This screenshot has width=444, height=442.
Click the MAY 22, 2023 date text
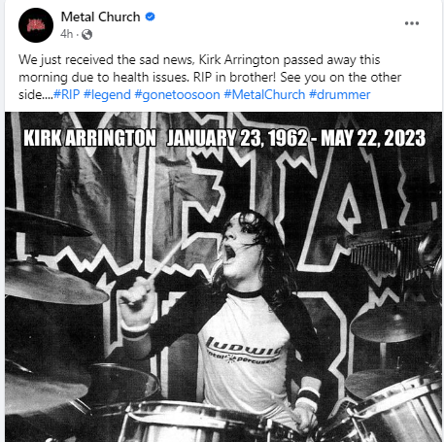pos(373,138)
